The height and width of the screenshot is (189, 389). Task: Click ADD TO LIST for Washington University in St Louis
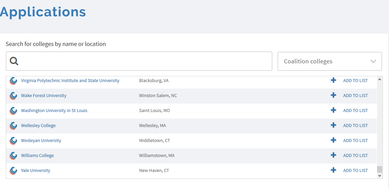click(x=356, y=110)
